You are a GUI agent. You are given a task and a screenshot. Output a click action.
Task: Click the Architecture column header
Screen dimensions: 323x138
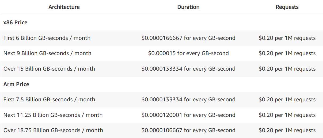click(x=64, y=7)
